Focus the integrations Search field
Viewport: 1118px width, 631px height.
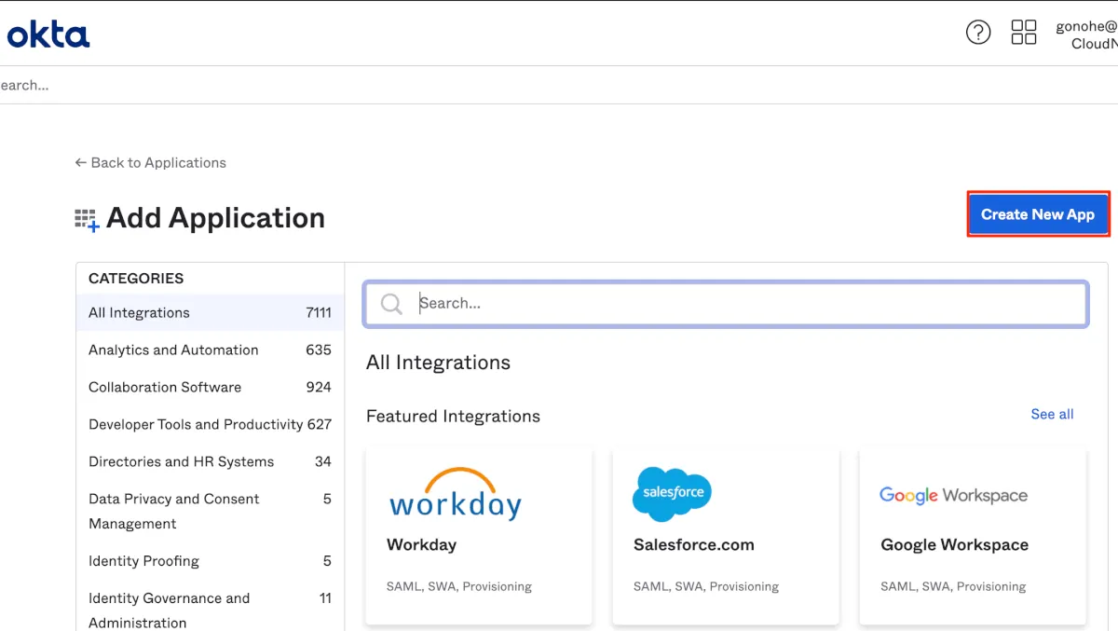(x=745, y=304)
